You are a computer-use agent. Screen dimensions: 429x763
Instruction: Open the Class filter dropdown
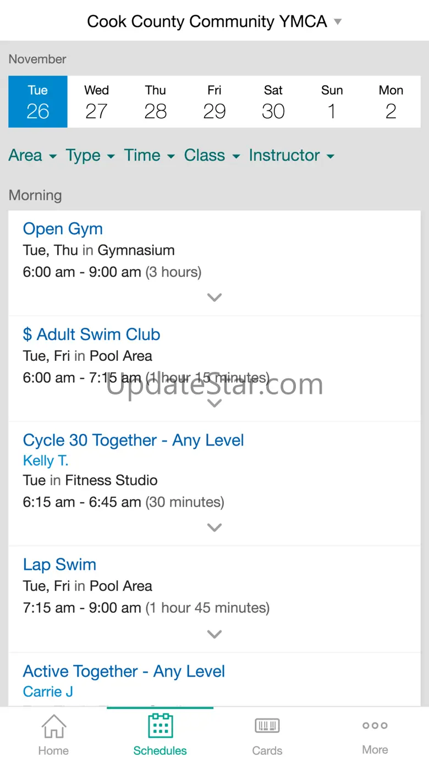(x=212, y=156)
